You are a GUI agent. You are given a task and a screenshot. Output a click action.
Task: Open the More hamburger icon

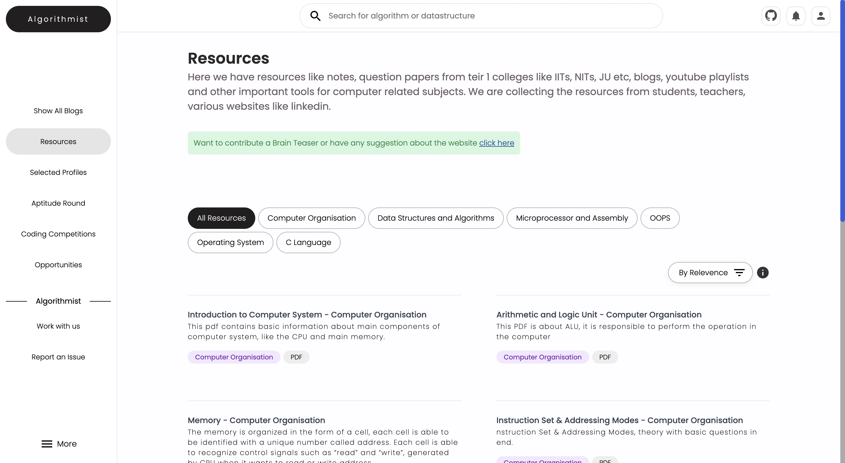click(x=47, y=444)
